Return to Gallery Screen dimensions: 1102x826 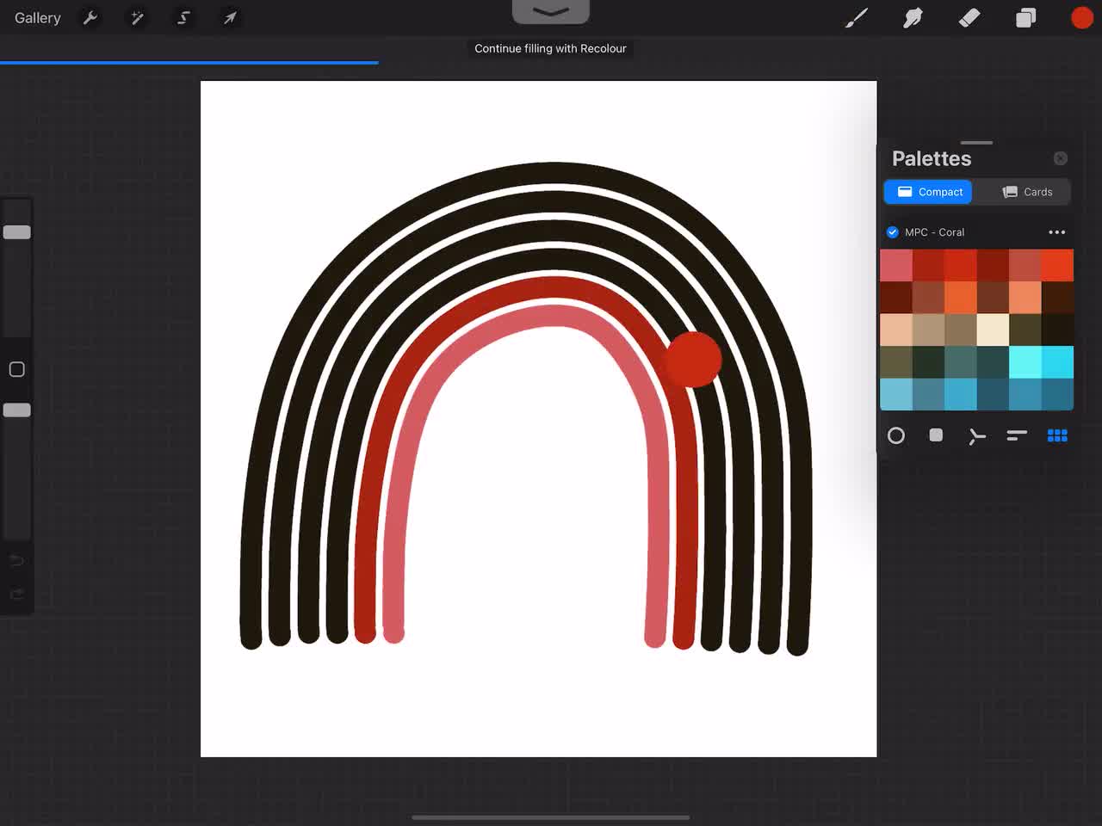[38, 18]
